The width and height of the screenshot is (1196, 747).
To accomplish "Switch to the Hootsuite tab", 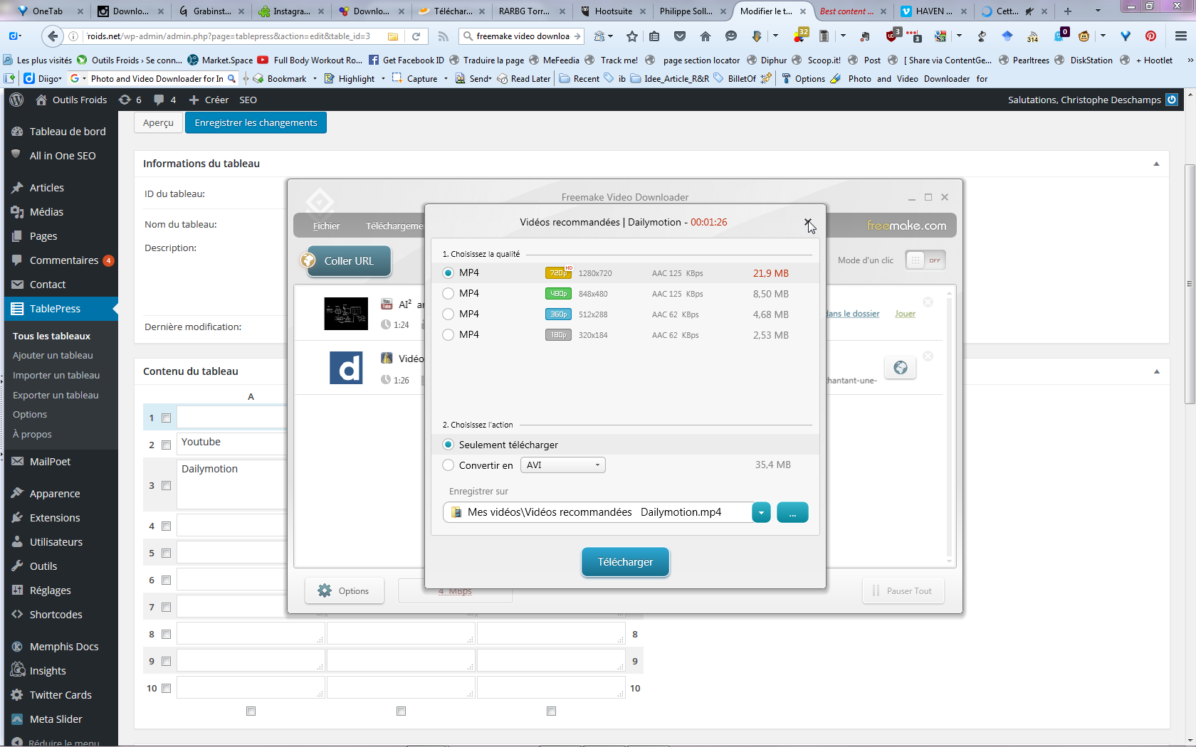I will pyautogui.click(x=614, y=11).
